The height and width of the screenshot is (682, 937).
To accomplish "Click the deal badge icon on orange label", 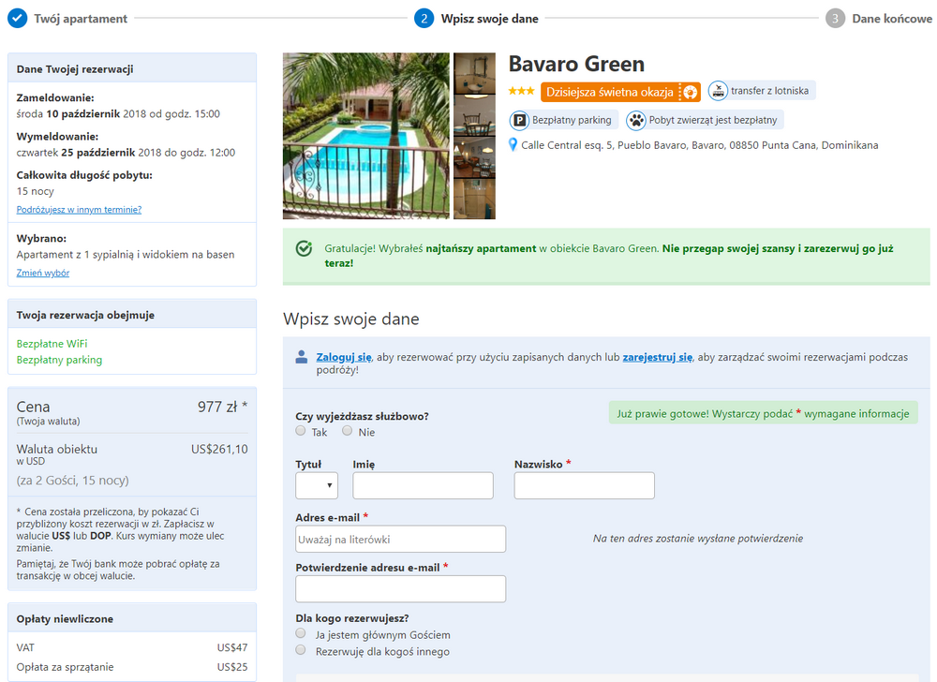I will [690, 92].
